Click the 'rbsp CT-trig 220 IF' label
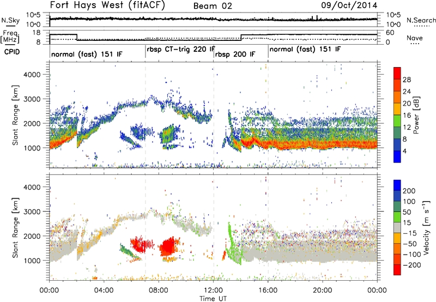436x302 pixels. tap(181, 49)
